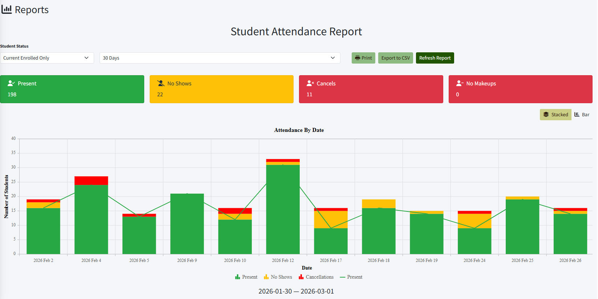
Task: Toggle Cancellations series in chart legend
Action: (x=316, y=277)
